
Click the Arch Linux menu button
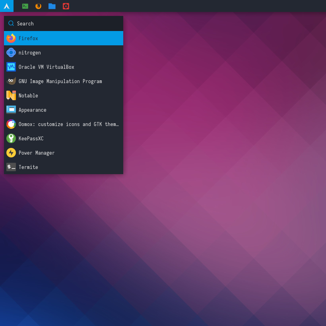tap(6, 6)
